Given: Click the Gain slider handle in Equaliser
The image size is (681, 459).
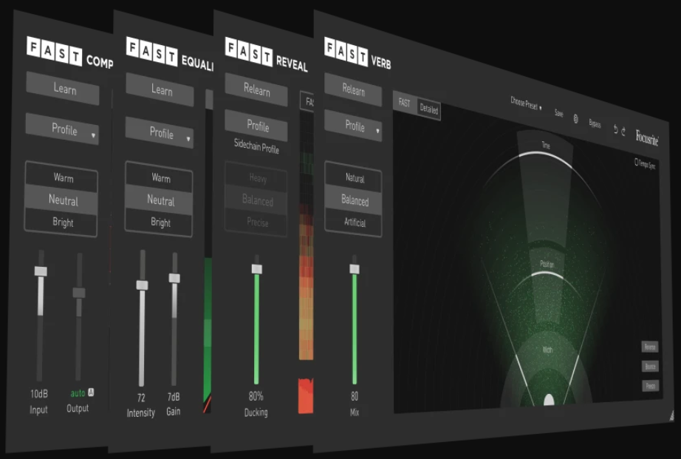Looking at the screenshot, I should pos(174,278).
